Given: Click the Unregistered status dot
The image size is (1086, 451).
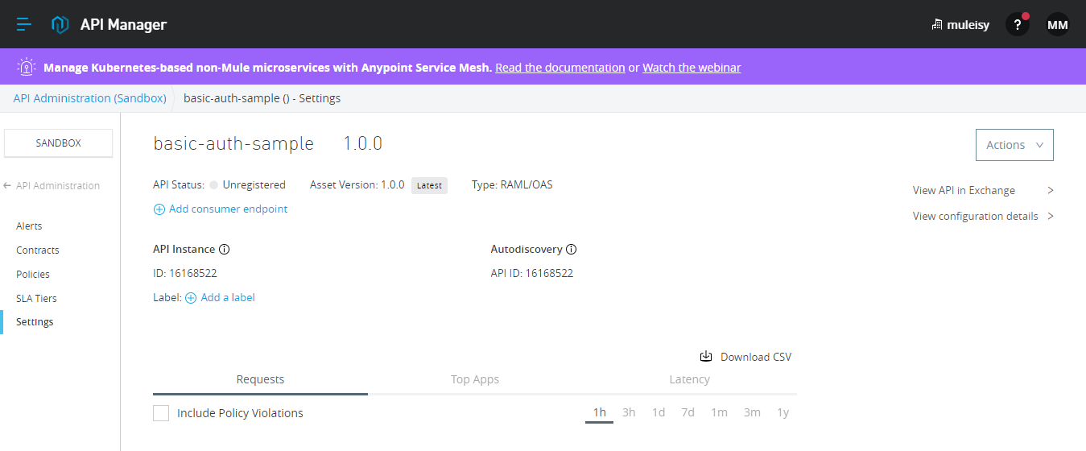Looking at the screenshot, I should point(213,185).
